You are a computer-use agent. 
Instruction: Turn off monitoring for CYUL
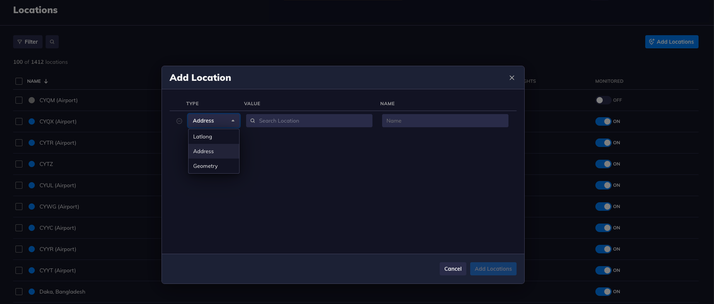tap(603, 185)
